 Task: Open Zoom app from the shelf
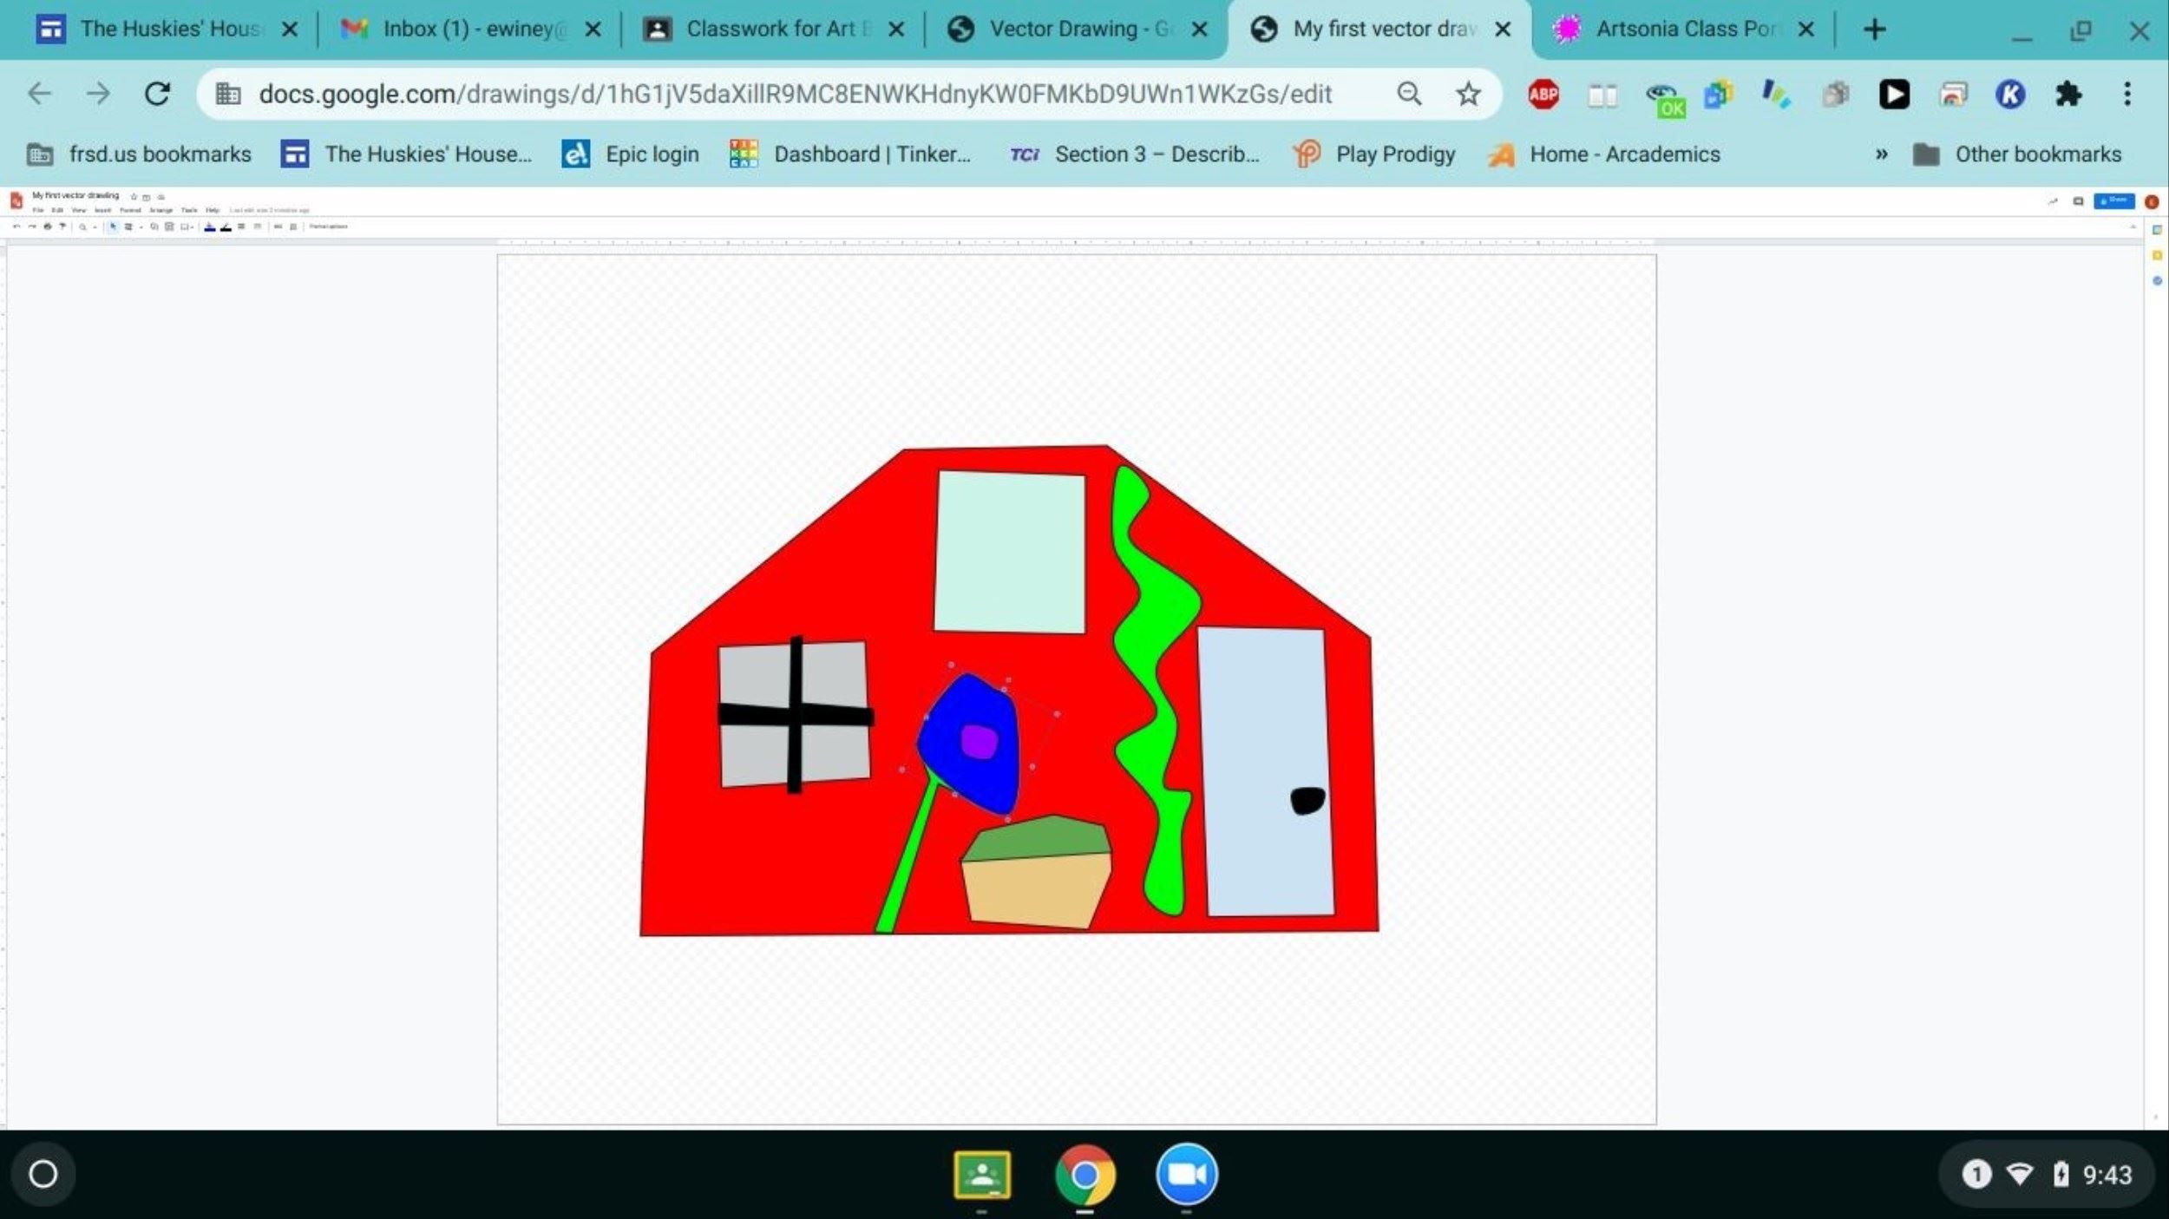click(x=1186, y=1175)
